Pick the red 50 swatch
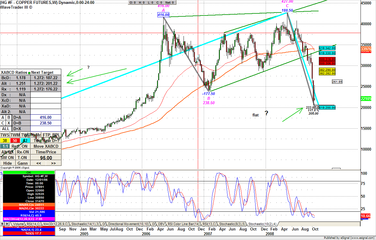Viewport: 376px width, 240px height. (15, 141)
